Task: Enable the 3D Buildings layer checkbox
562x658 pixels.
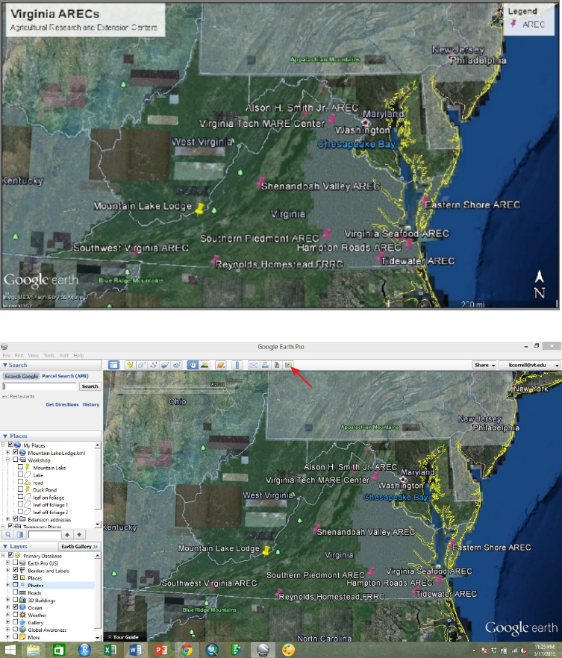Action: point(15,600)
